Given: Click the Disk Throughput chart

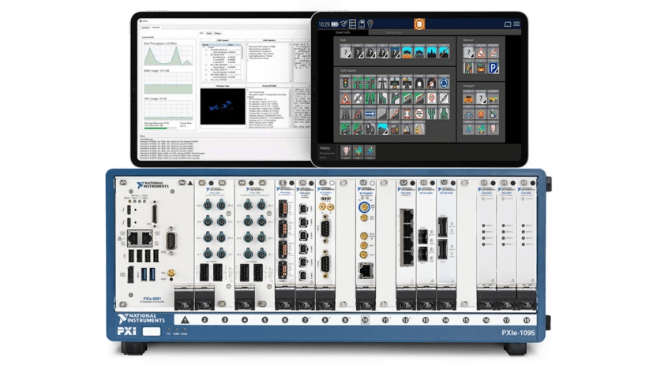Looking at the screenshot, I should point(168,55).
